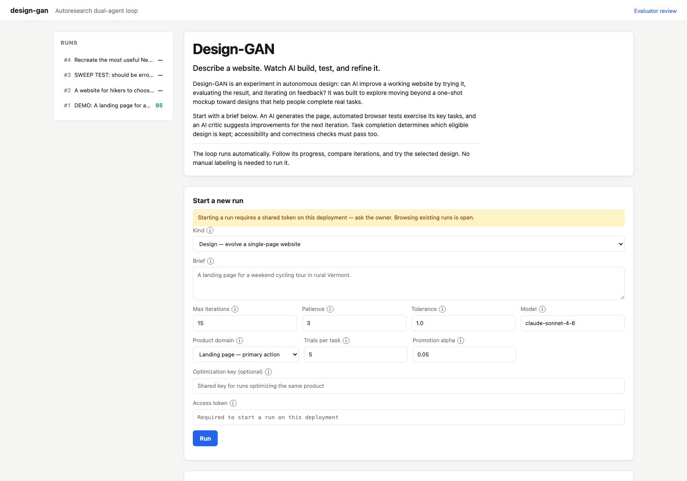
Task: Open run #1 DEMO landing page
Action: point(113,105)
